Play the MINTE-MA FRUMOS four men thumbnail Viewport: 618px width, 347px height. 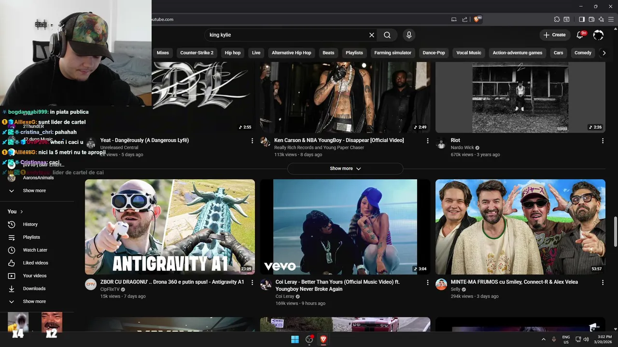(520, 227)
